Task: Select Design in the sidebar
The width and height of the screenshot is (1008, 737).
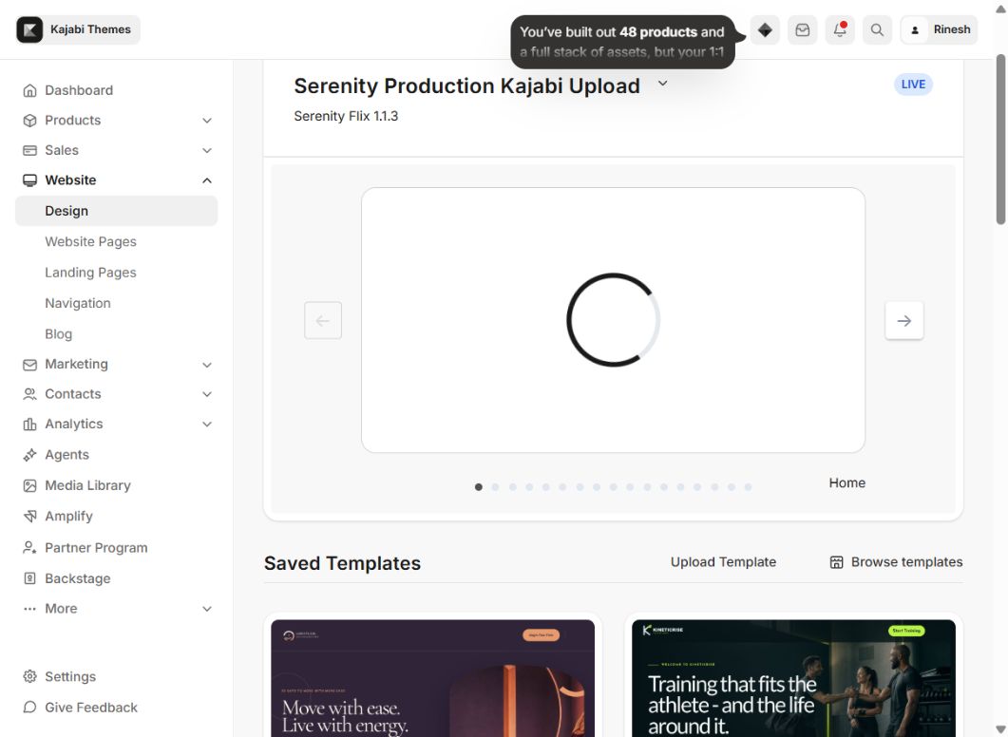Action: click(116, 211)
